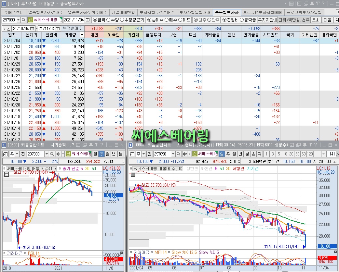The image size is (339, 272).
Task: Select the 수량 radio button
Action: (x=109, y=20)
